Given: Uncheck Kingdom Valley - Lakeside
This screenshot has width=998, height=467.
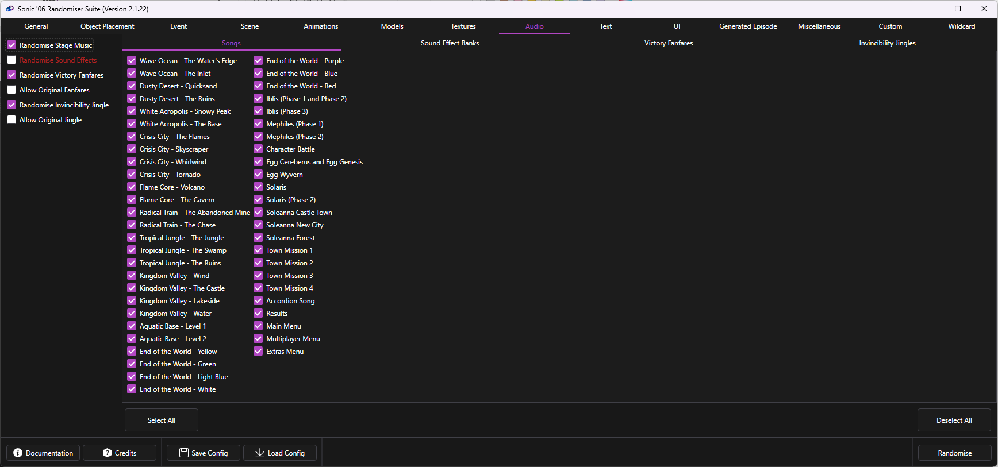Looking at the screenshot, I should tap(132, 300).
